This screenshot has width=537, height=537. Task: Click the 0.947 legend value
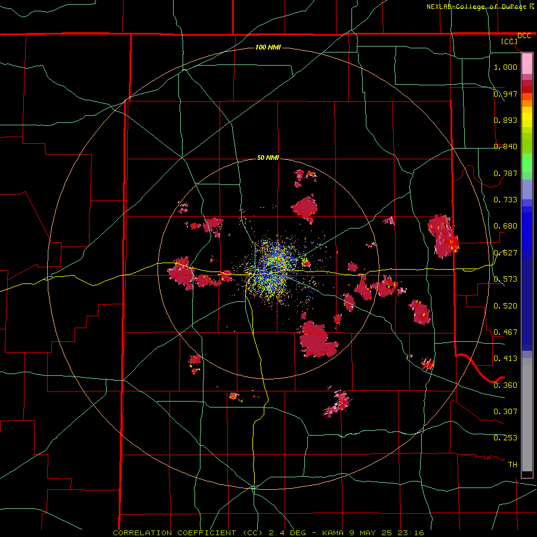coord(505,94)
